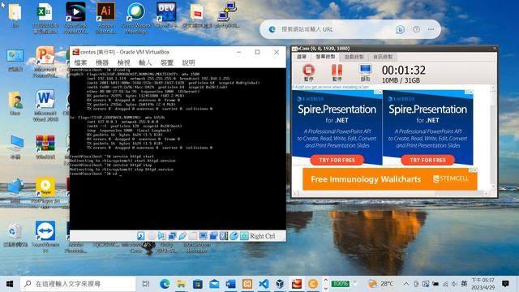Open Cisco Webex Meetings desktop shortcut
519x292 pixels.
136,18
